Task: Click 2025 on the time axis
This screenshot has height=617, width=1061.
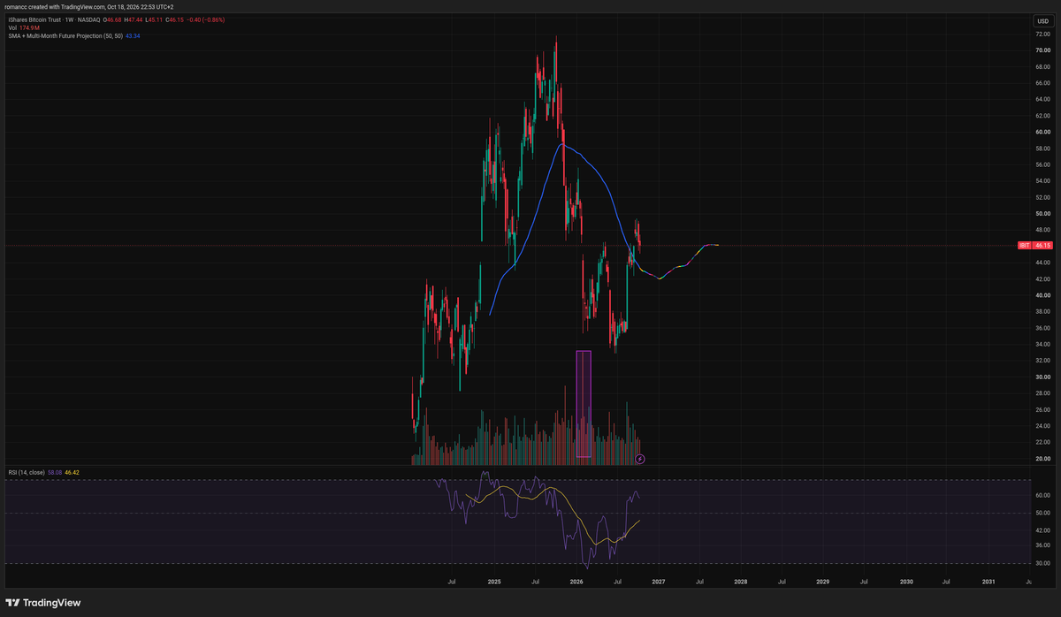Action: (x=493, y=581)
